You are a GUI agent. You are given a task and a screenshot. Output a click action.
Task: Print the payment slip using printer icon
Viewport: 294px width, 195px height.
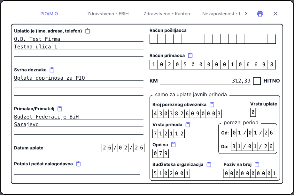pyautogui.click(x=260, y=14)
